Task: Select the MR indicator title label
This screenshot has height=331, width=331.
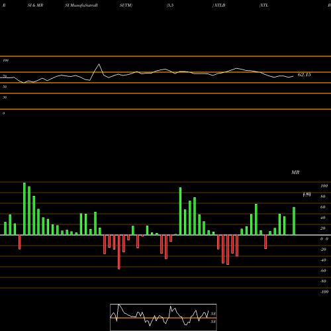Action: click(x=295, y=172)
